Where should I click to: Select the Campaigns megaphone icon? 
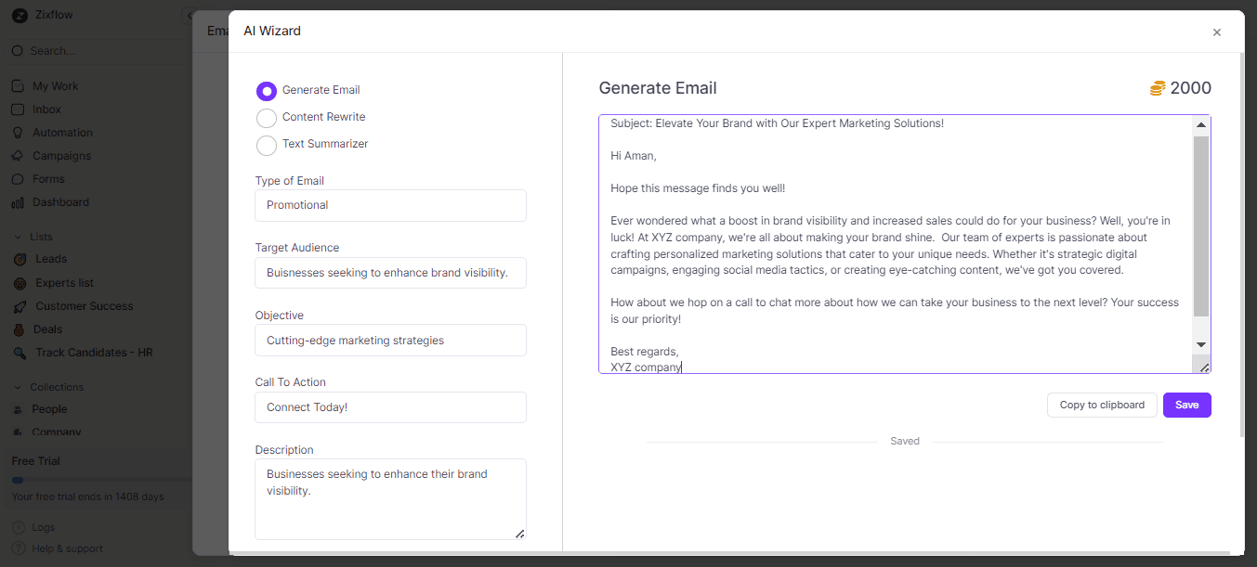point(20,155)
